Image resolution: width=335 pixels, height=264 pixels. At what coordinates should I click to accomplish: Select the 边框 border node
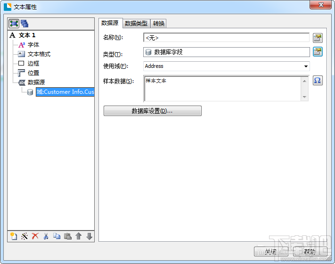click(x=33, y=64)
